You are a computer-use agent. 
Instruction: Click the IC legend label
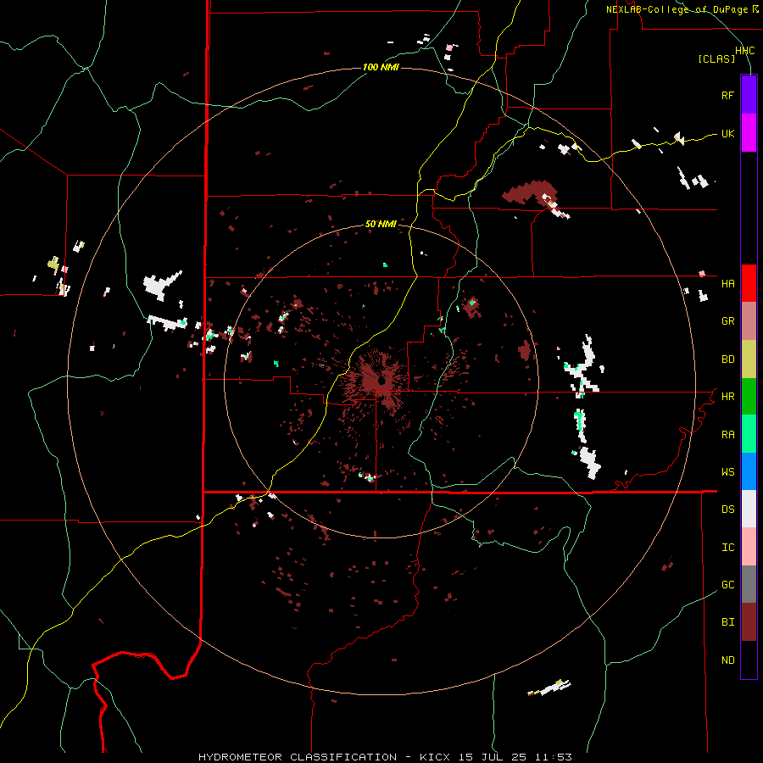[x=727, y=548]
